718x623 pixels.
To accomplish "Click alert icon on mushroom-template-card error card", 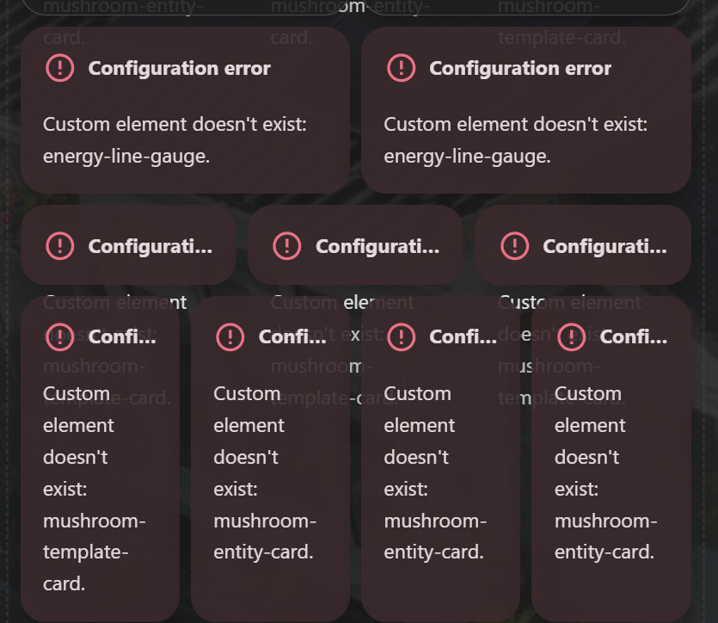I will [x=59, y=336].
